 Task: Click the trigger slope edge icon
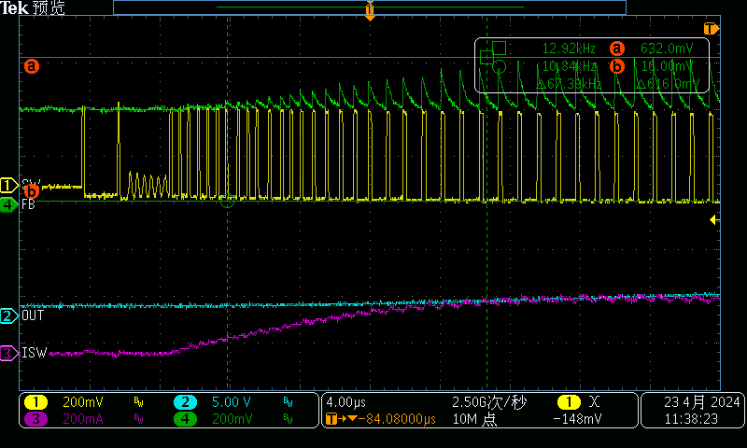594,402
